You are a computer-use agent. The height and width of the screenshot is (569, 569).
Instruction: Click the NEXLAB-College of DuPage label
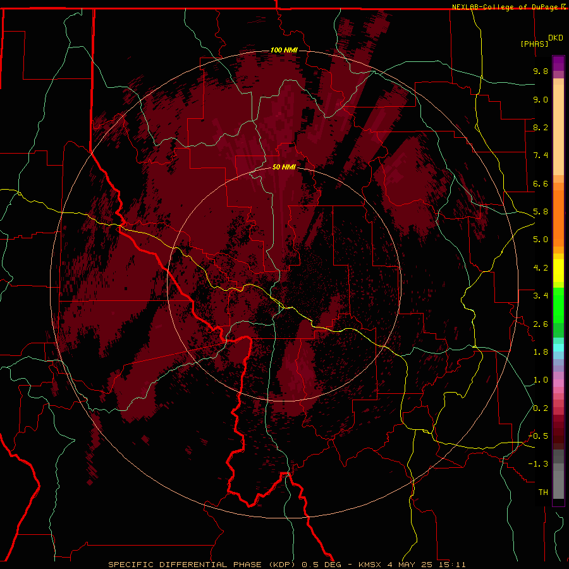[505, 7]
